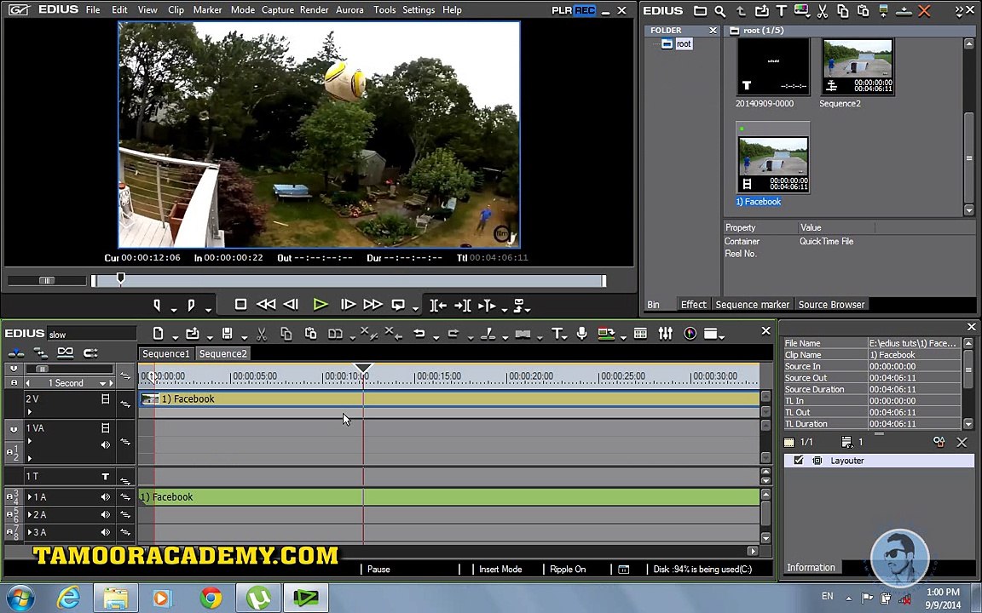Switch to the Sequence1 tab
Viewport: 982px width, 613px height.
click(165, 354)
